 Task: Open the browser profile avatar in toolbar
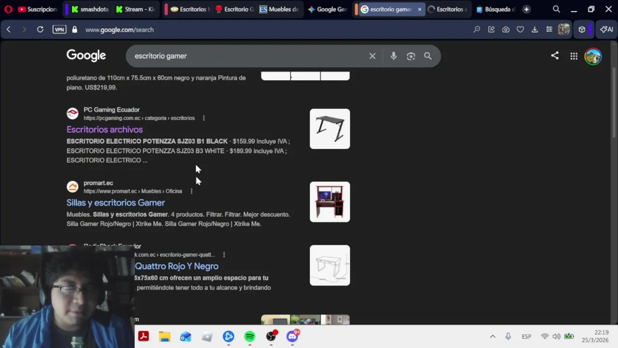click(564, 29)
